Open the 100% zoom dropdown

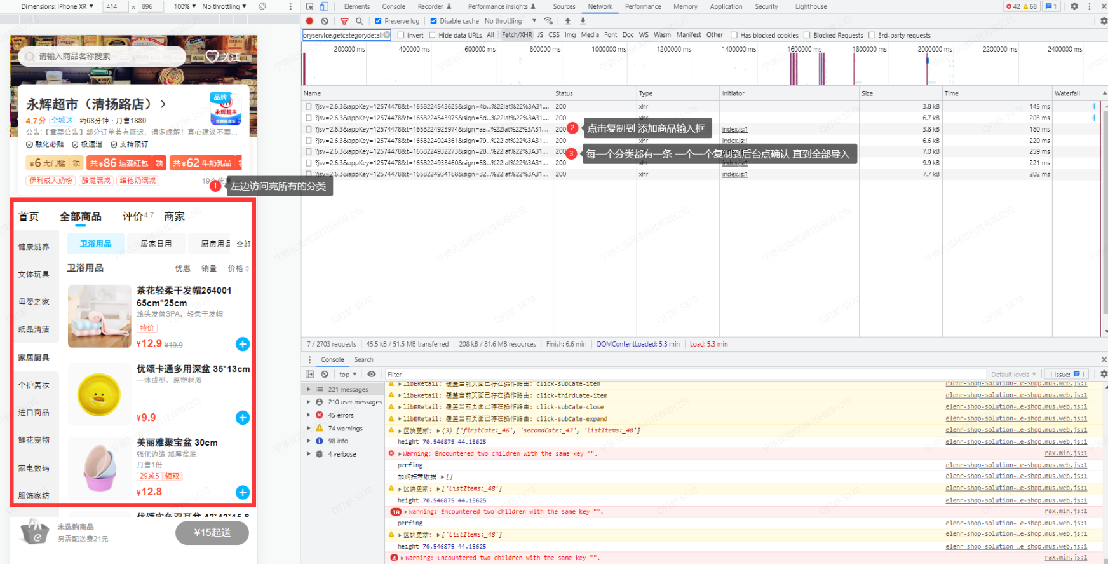pyautogui.click(x=184, y=6)
